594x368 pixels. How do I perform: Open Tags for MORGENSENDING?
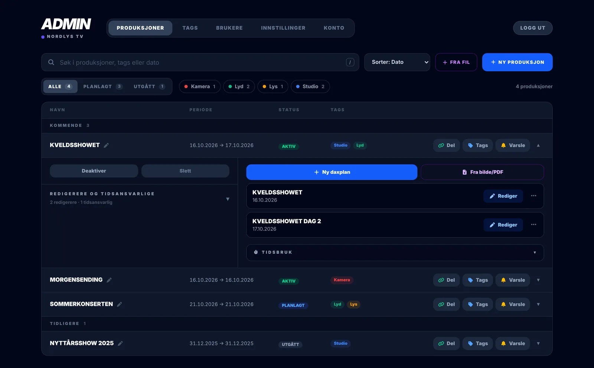tap(478, 280)
